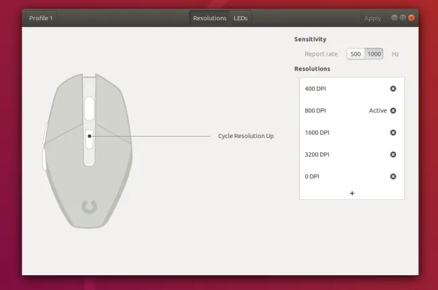Click the Cycle Resolution Up label
The image size is (438, 290).
[245, 136]
